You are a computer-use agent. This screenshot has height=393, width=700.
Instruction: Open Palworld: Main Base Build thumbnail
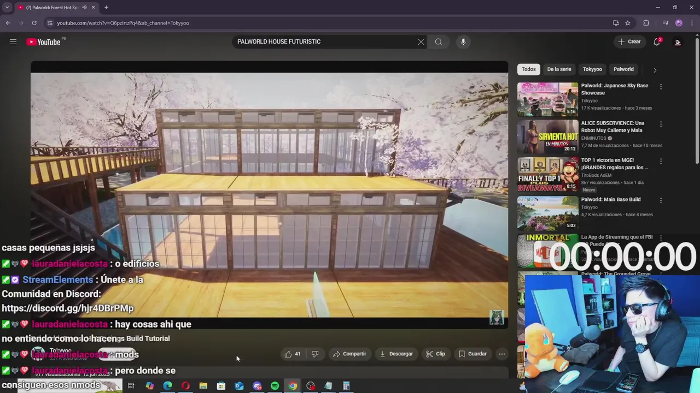[547, 212]
